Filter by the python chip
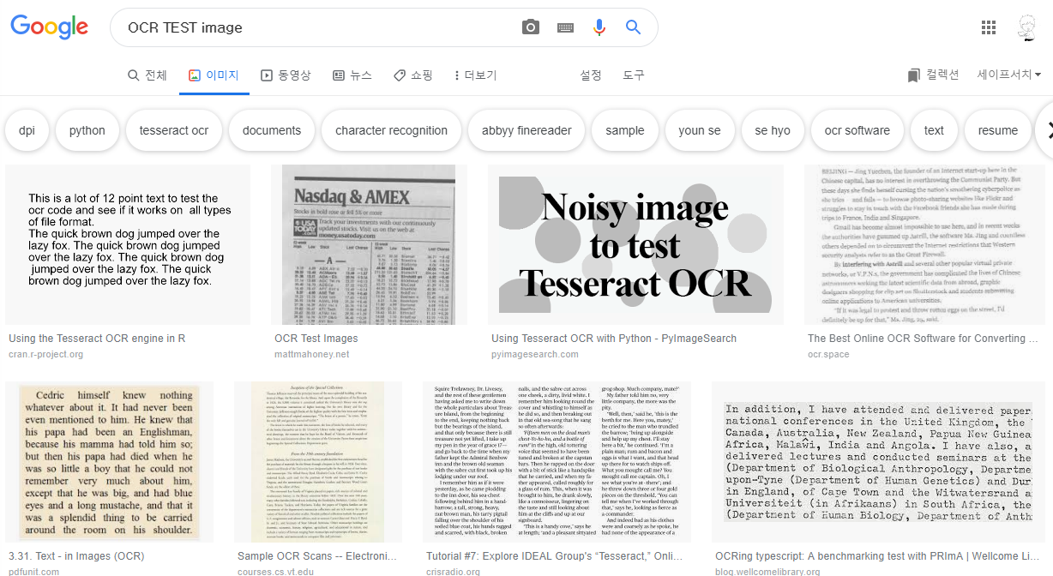This screenshot has height=576, width=1053. (x=87, y=130)
